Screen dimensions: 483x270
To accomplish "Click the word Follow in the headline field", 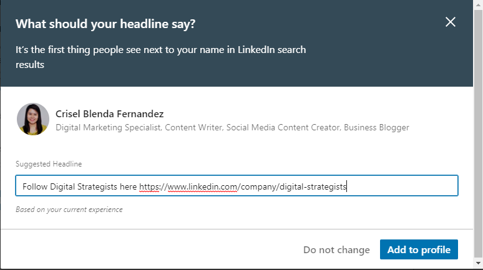I will click(x=35, y=186).
